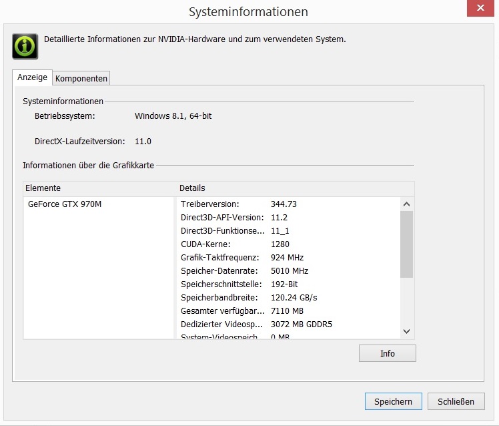The height and width of the screenshot is (426, 499).
Task: Click the Elemente column header
Action: pyautogui.click(x=99, y=188)
